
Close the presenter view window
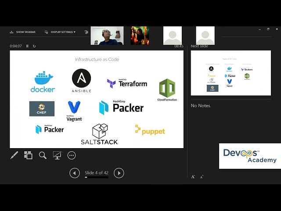(x=277, y=29)
